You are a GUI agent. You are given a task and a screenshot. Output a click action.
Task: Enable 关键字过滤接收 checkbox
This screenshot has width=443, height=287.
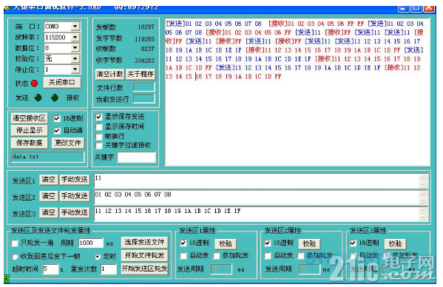(x=98, y=146)
